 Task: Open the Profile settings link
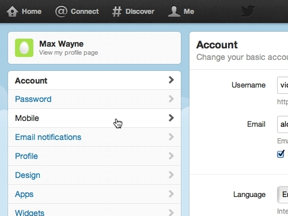(94, 156)
